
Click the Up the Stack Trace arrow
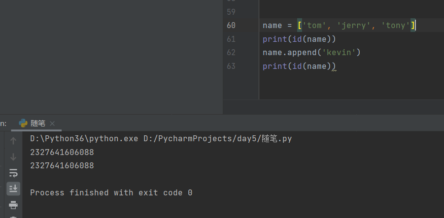13,141
